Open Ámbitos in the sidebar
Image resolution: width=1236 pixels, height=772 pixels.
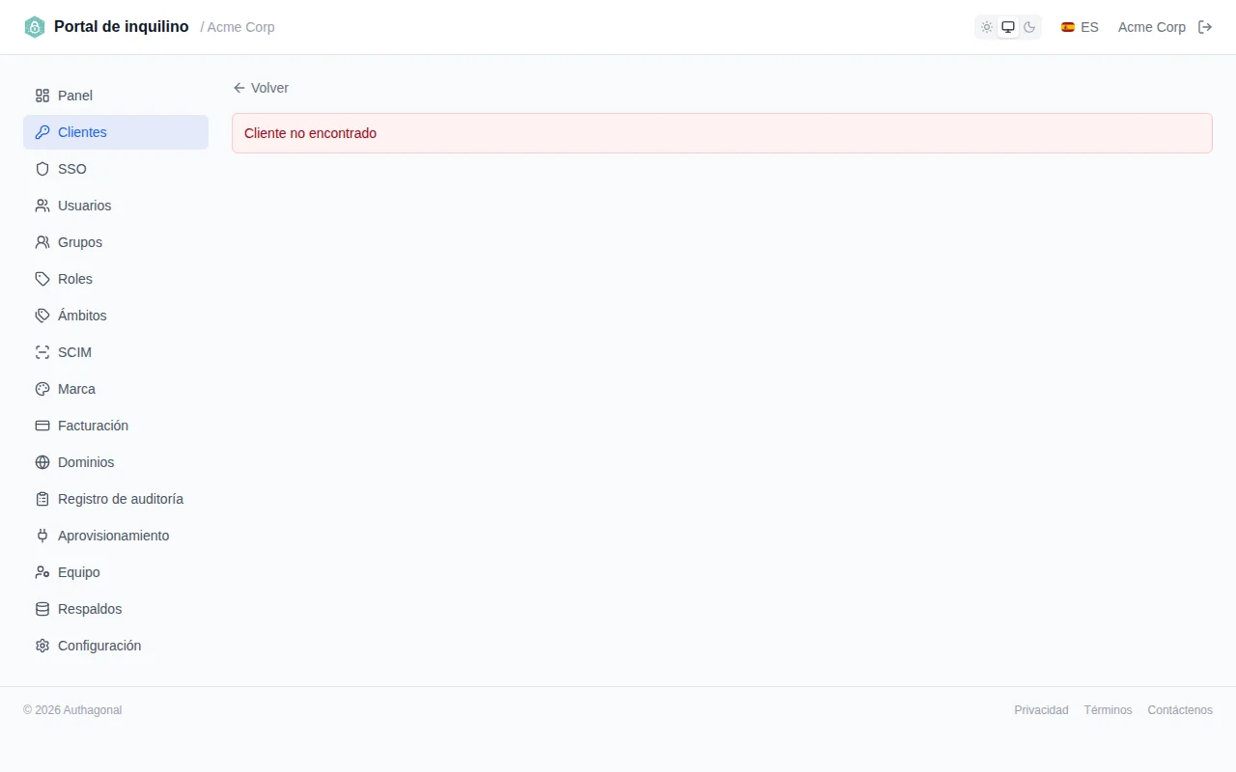click(x=116, y=316)
